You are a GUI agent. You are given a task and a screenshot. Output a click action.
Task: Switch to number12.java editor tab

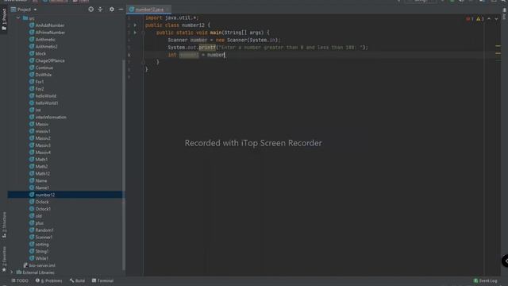[x=149, y=10]
